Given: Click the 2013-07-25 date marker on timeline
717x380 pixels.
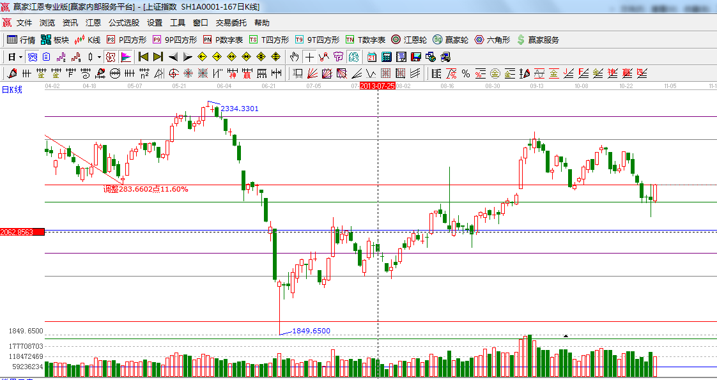Looking at the screenshot, I should (377, 85).
